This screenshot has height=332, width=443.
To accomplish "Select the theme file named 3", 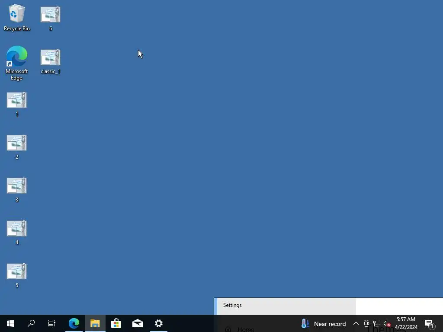I will [x=17, y=190].
